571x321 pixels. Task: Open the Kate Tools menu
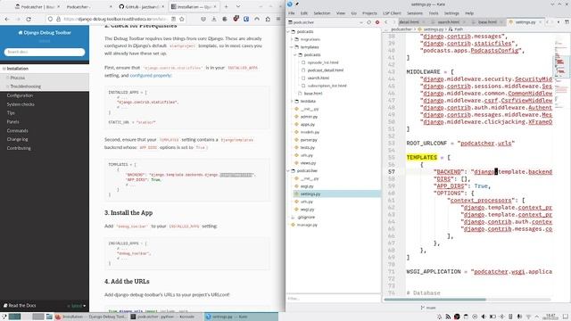pos(434,13)
